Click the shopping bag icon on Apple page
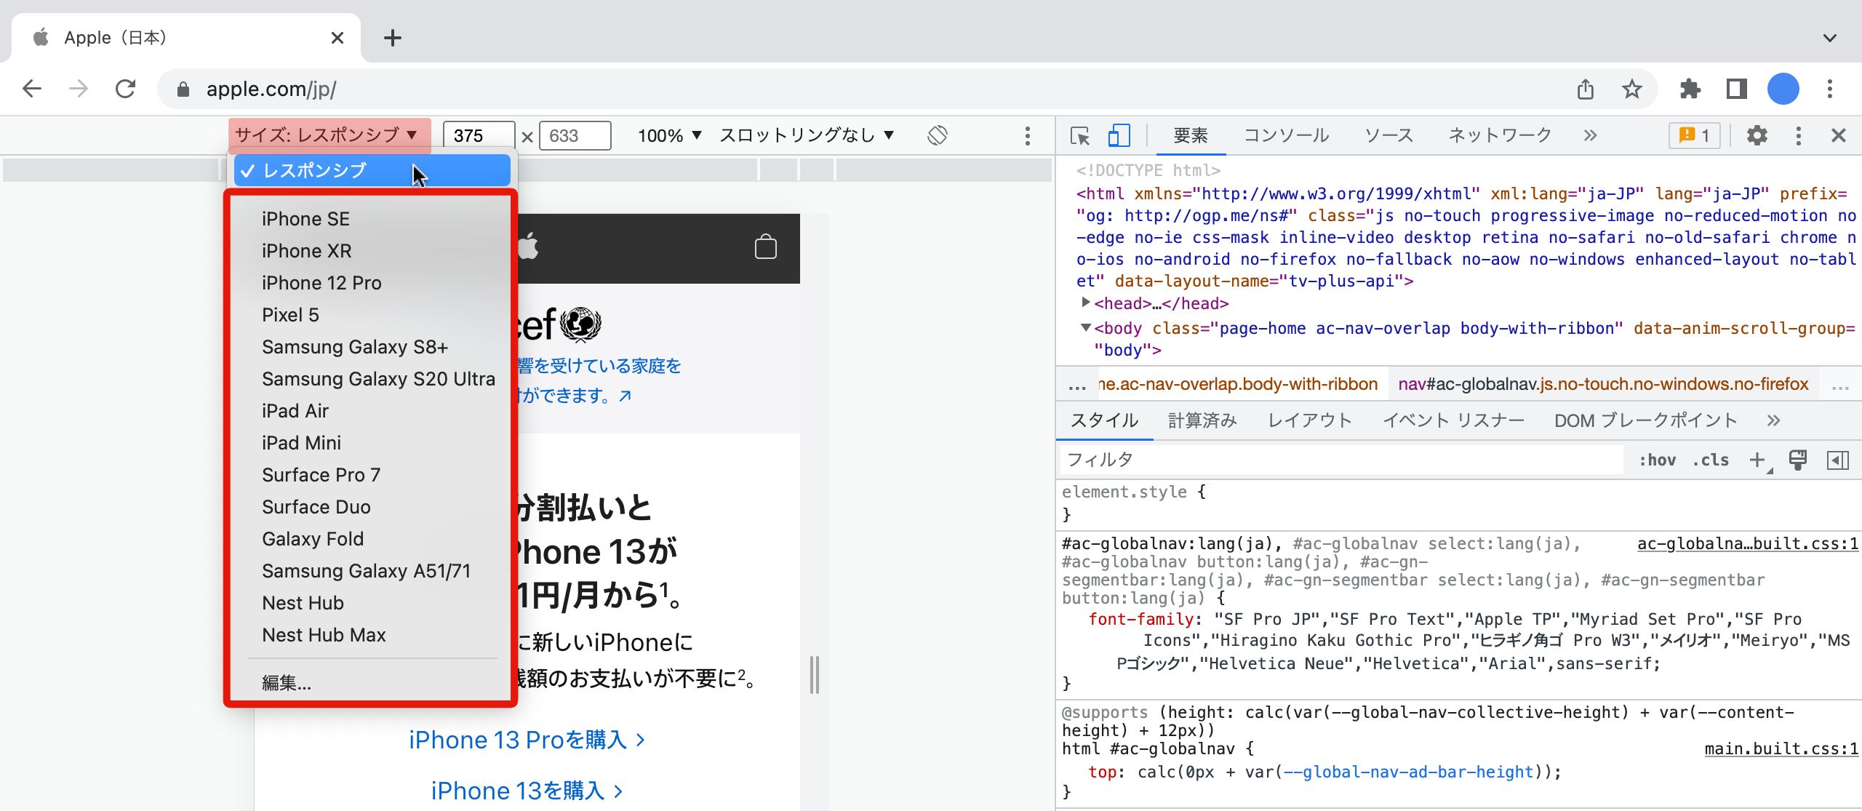Image resolution: width=1862 pixels, height=811 pixels. 765,247
